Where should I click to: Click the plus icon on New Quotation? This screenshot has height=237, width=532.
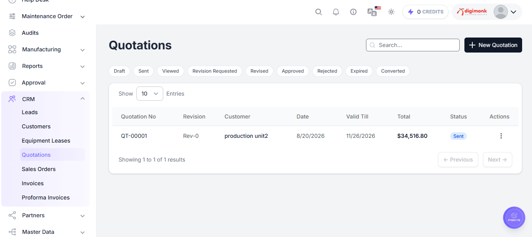click(x=472, y=45)
